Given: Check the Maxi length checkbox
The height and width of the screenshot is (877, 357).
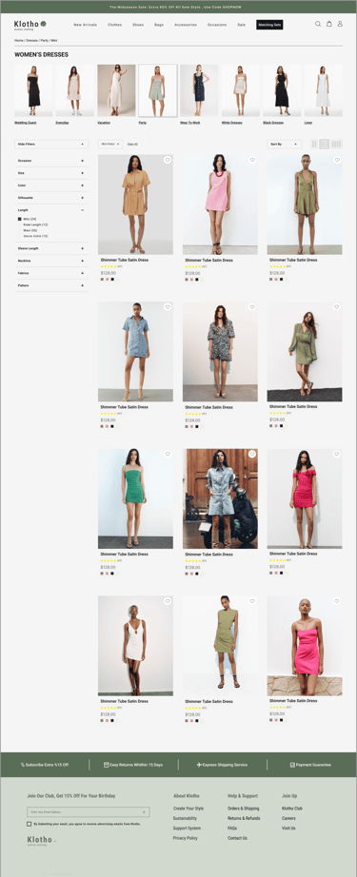Looking at the screenshot, I should pos(20,230).
